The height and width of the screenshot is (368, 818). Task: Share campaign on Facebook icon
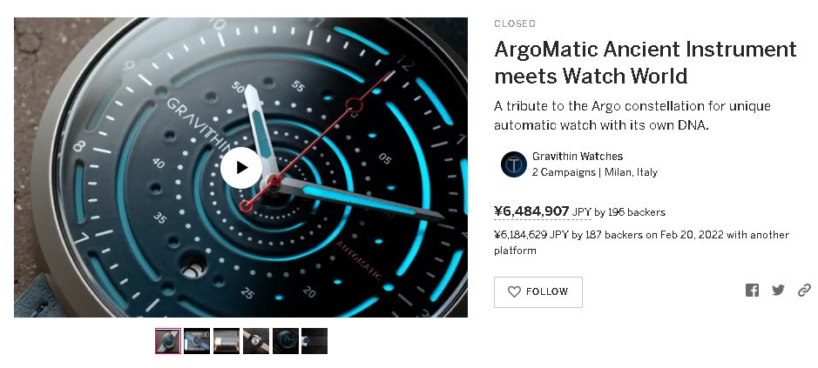[752, 291]
